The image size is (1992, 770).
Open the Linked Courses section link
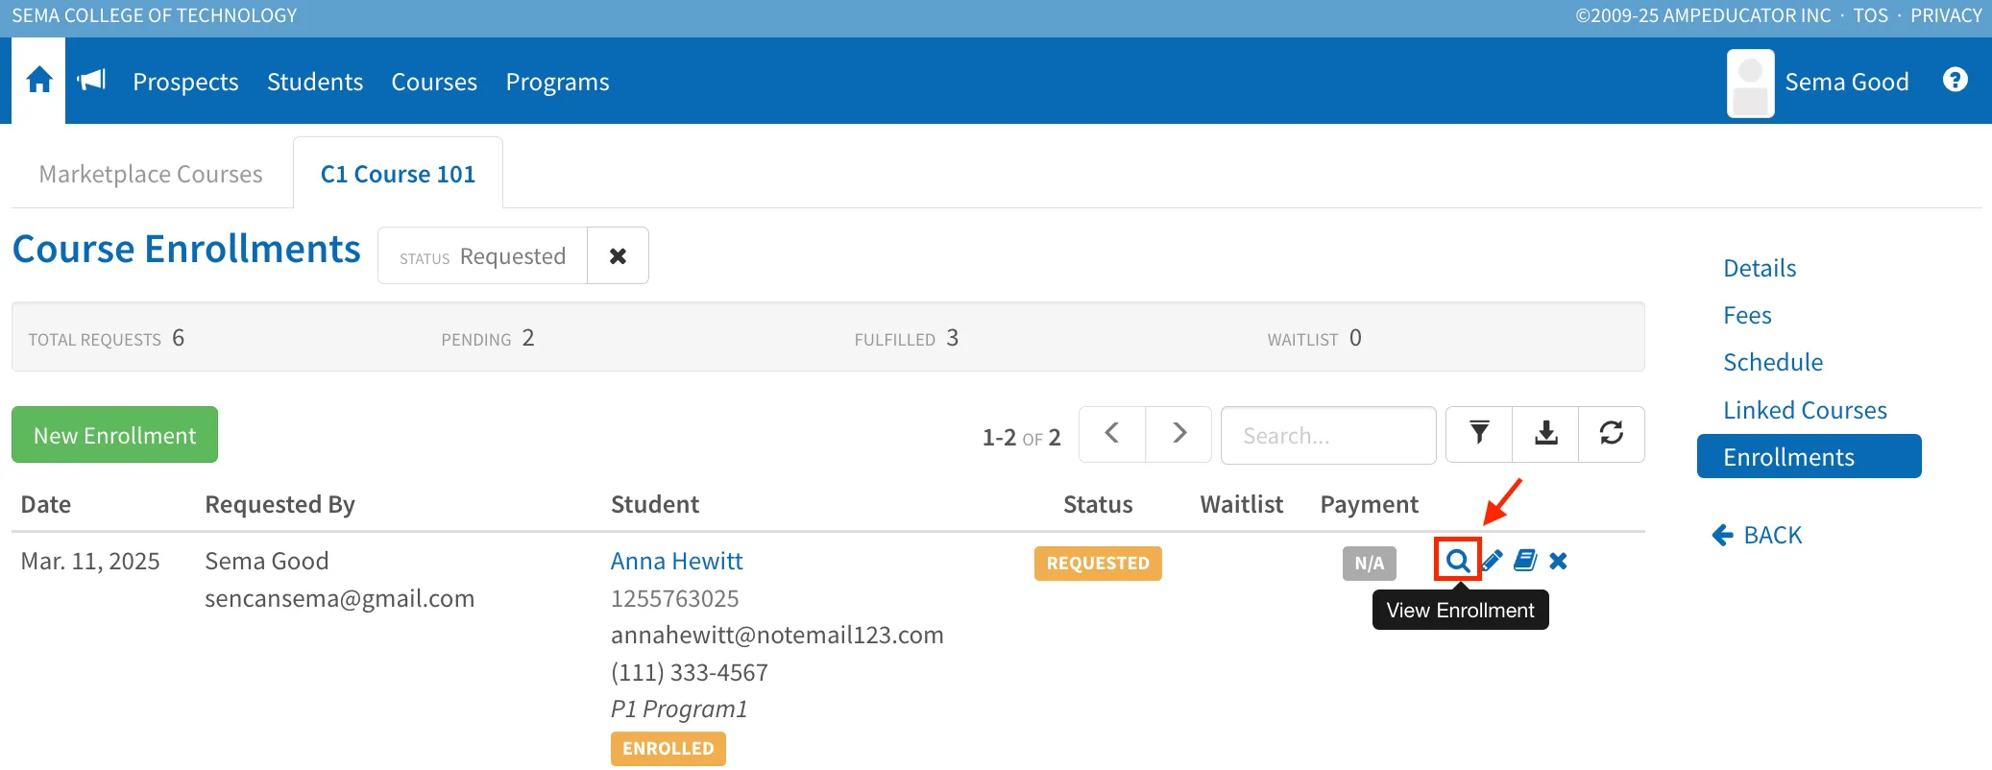coord(1805,410)
